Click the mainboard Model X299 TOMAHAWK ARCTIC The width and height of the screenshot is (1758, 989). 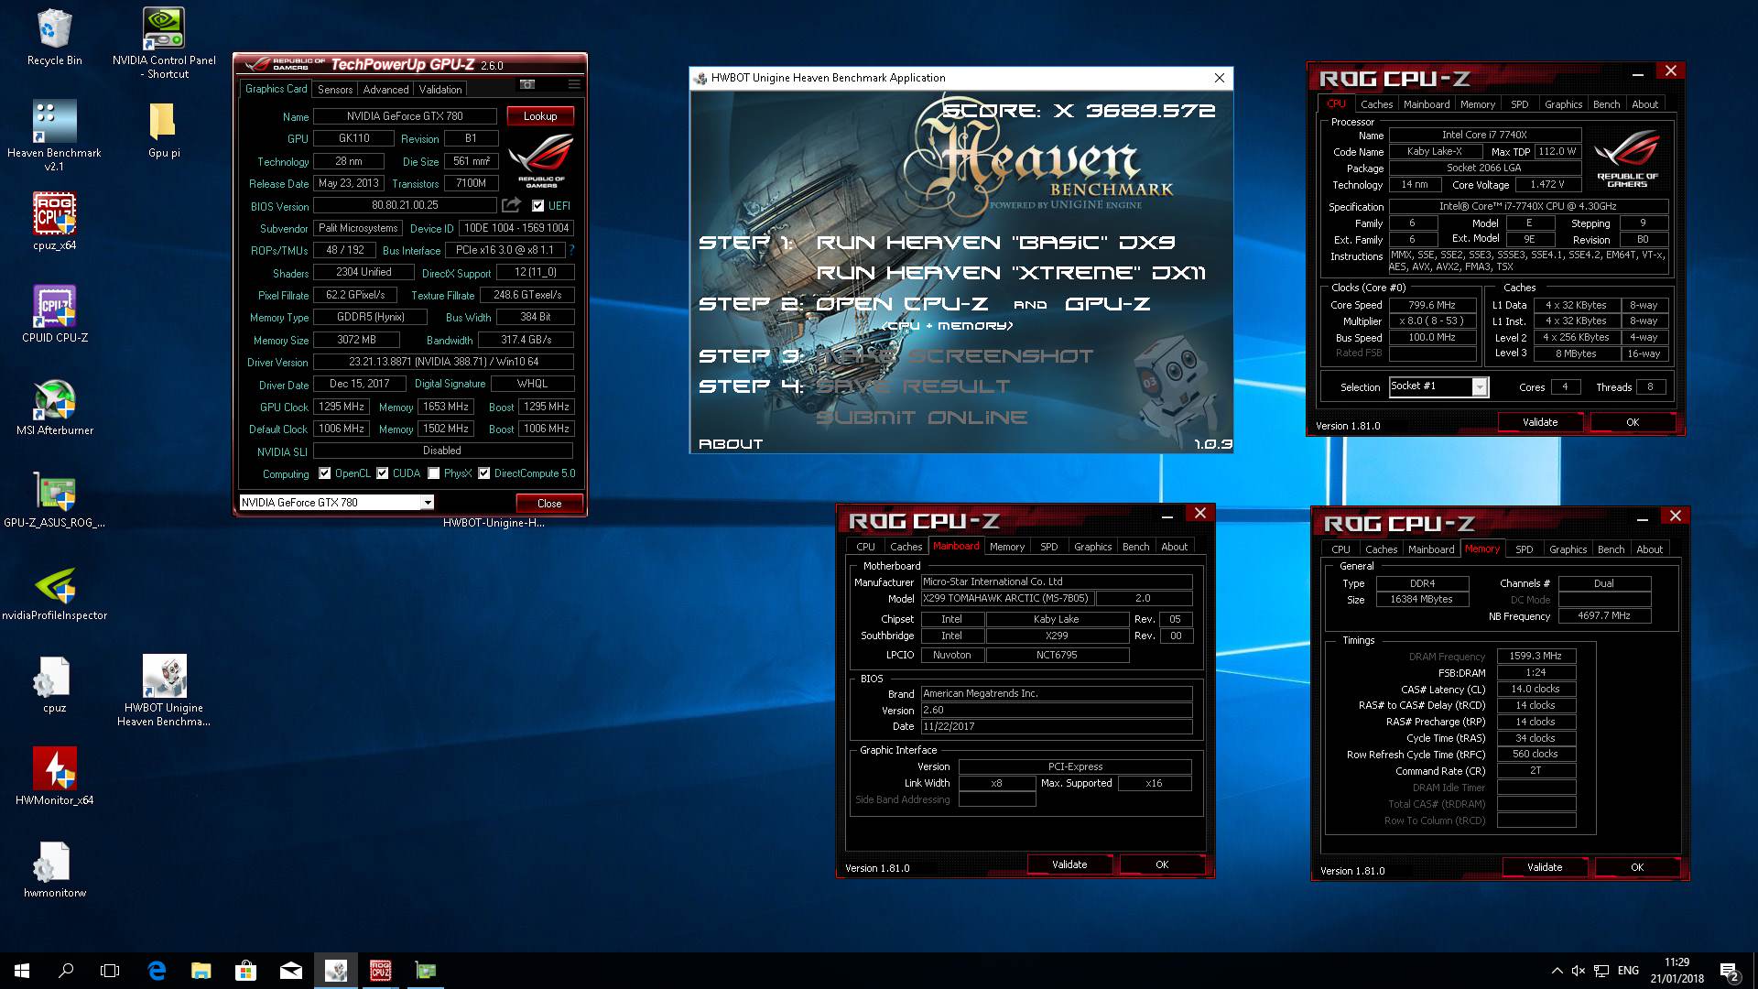1006,598
